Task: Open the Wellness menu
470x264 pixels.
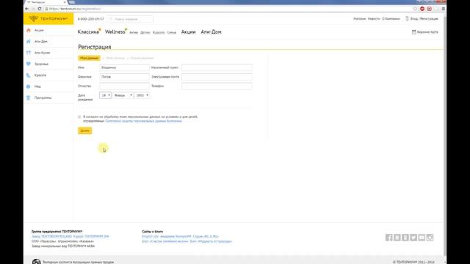Action: tap(115, 32)
